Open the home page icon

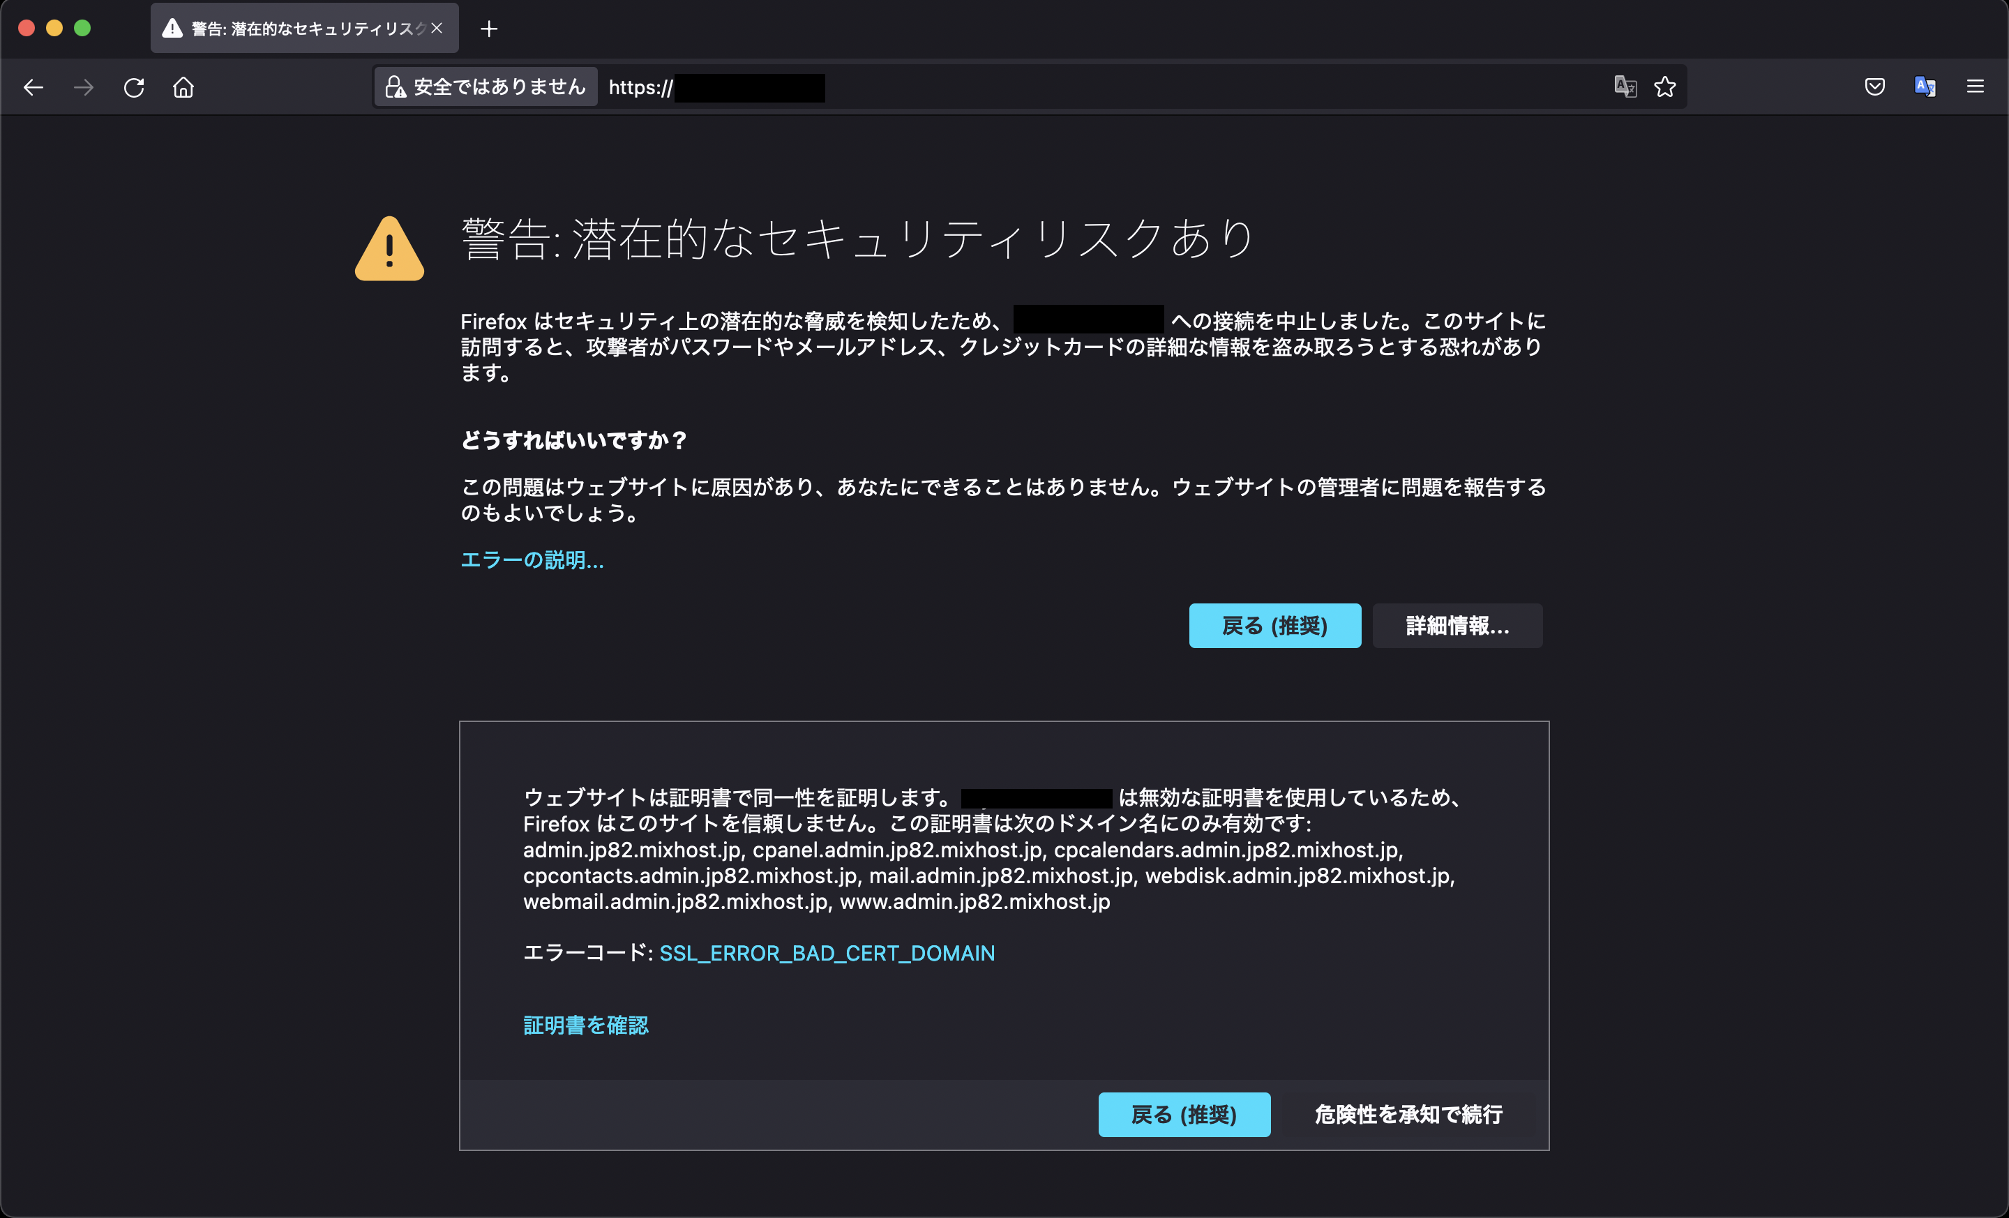tap(183, 87)
